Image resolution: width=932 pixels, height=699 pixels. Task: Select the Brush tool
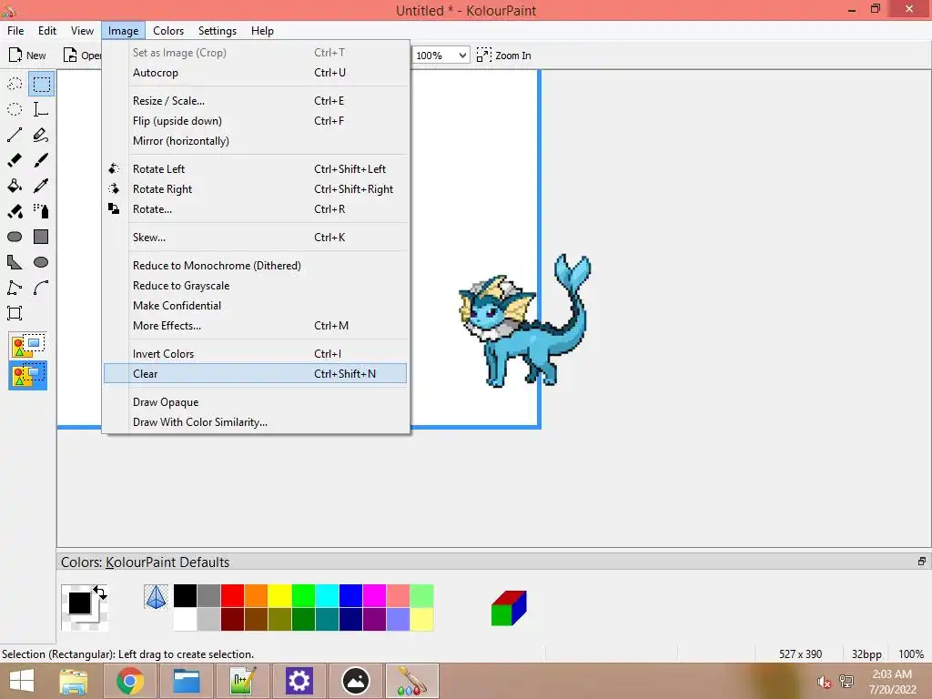pyautogui.click(x=41, y=160)
